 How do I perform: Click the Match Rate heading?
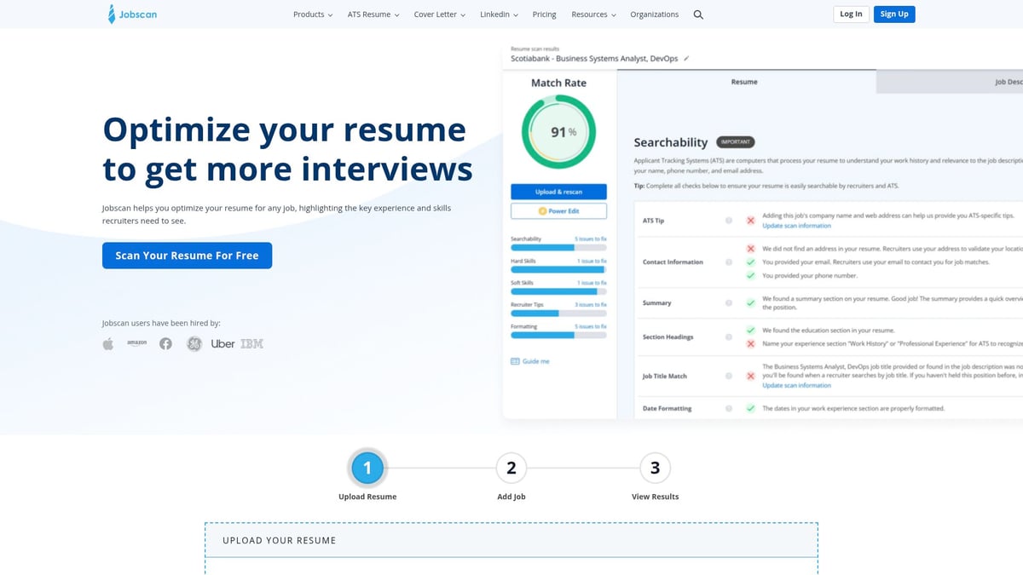(558, 83)
